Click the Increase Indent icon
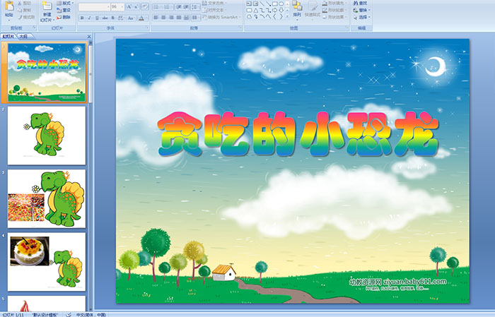Viewport: 495px width, 317px height. coord(186,6)
